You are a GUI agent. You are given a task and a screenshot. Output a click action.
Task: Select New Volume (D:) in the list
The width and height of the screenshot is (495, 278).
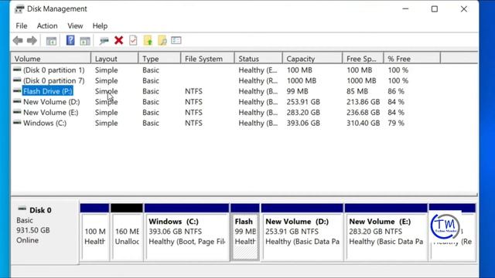(x=52, y=102)
